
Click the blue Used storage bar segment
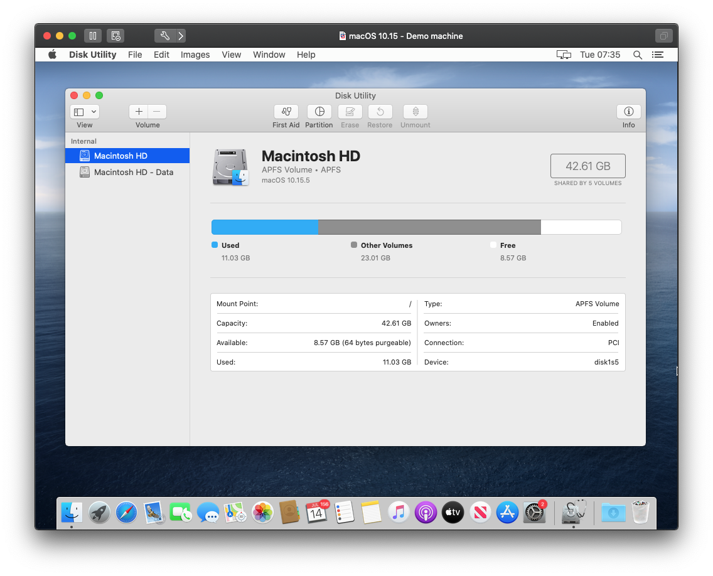click(x=265, y=227)
